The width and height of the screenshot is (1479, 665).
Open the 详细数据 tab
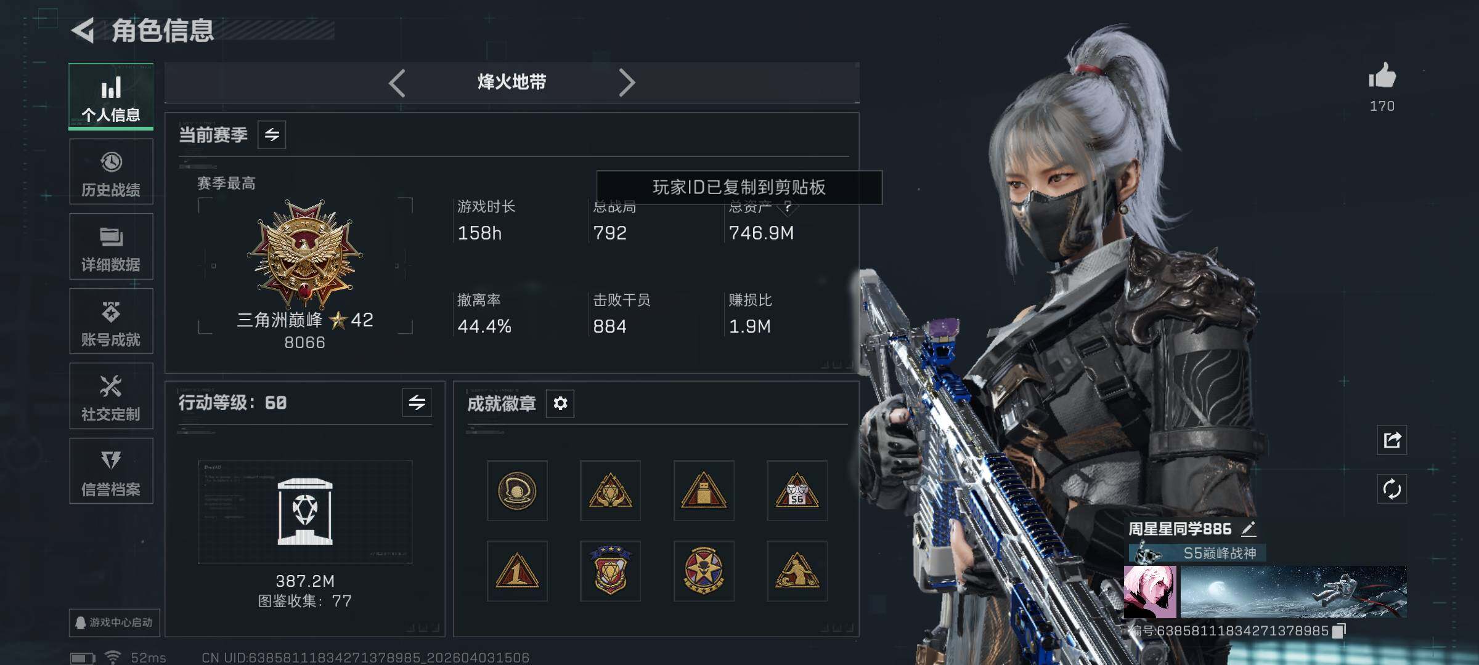tap(111, 246)
